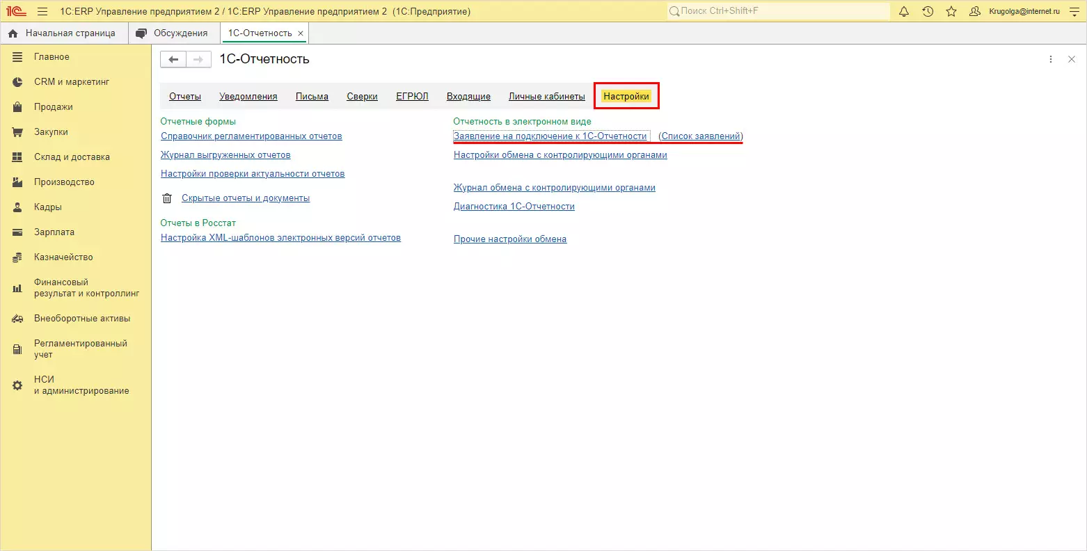Open the Письма tab
The width and height of the screenshot is (1087, 551).
tap(312, 97)
